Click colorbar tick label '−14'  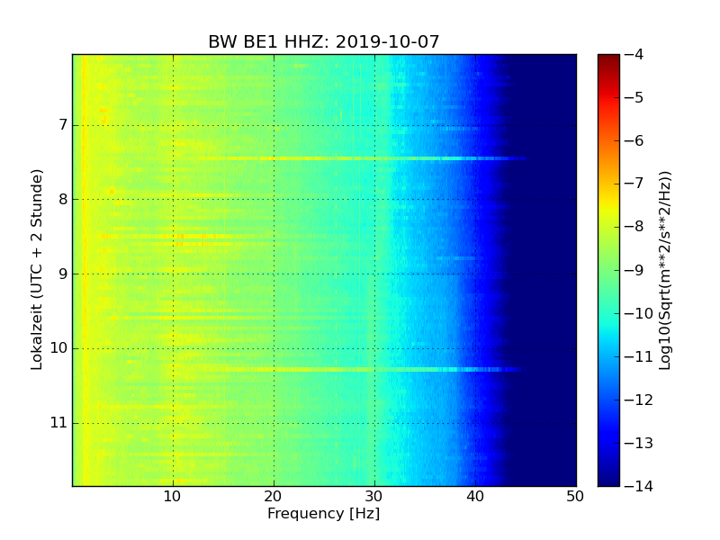(x=639, y=486)
